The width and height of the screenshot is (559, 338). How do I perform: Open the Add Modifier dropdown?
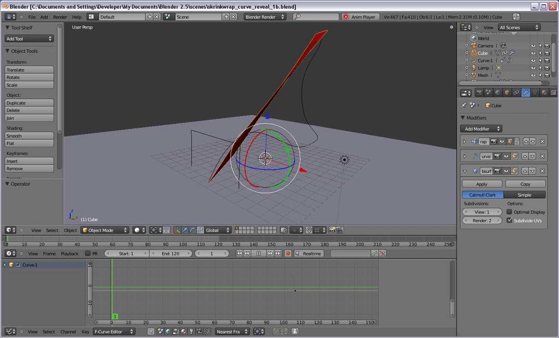[x=480, y=129]
